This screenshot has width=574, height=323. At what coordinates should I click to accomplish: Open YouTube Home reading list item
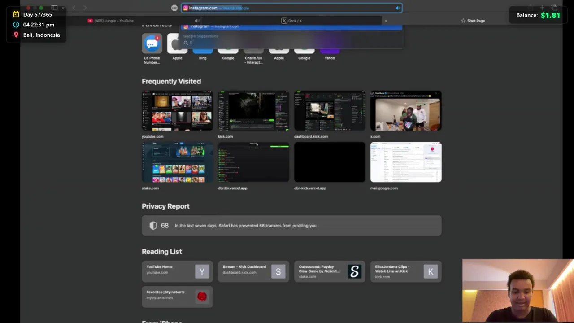click(178, 271)
